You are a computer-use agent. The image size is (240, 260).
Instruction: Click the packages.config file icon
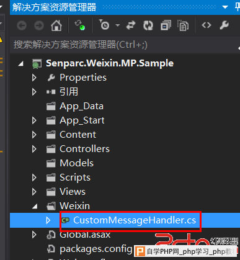(51, 249)
